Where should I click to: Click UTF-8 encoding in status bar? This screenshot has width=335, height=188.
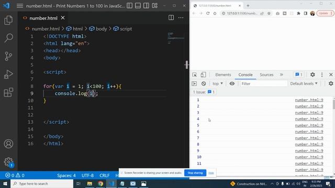[x=87, y=175]
